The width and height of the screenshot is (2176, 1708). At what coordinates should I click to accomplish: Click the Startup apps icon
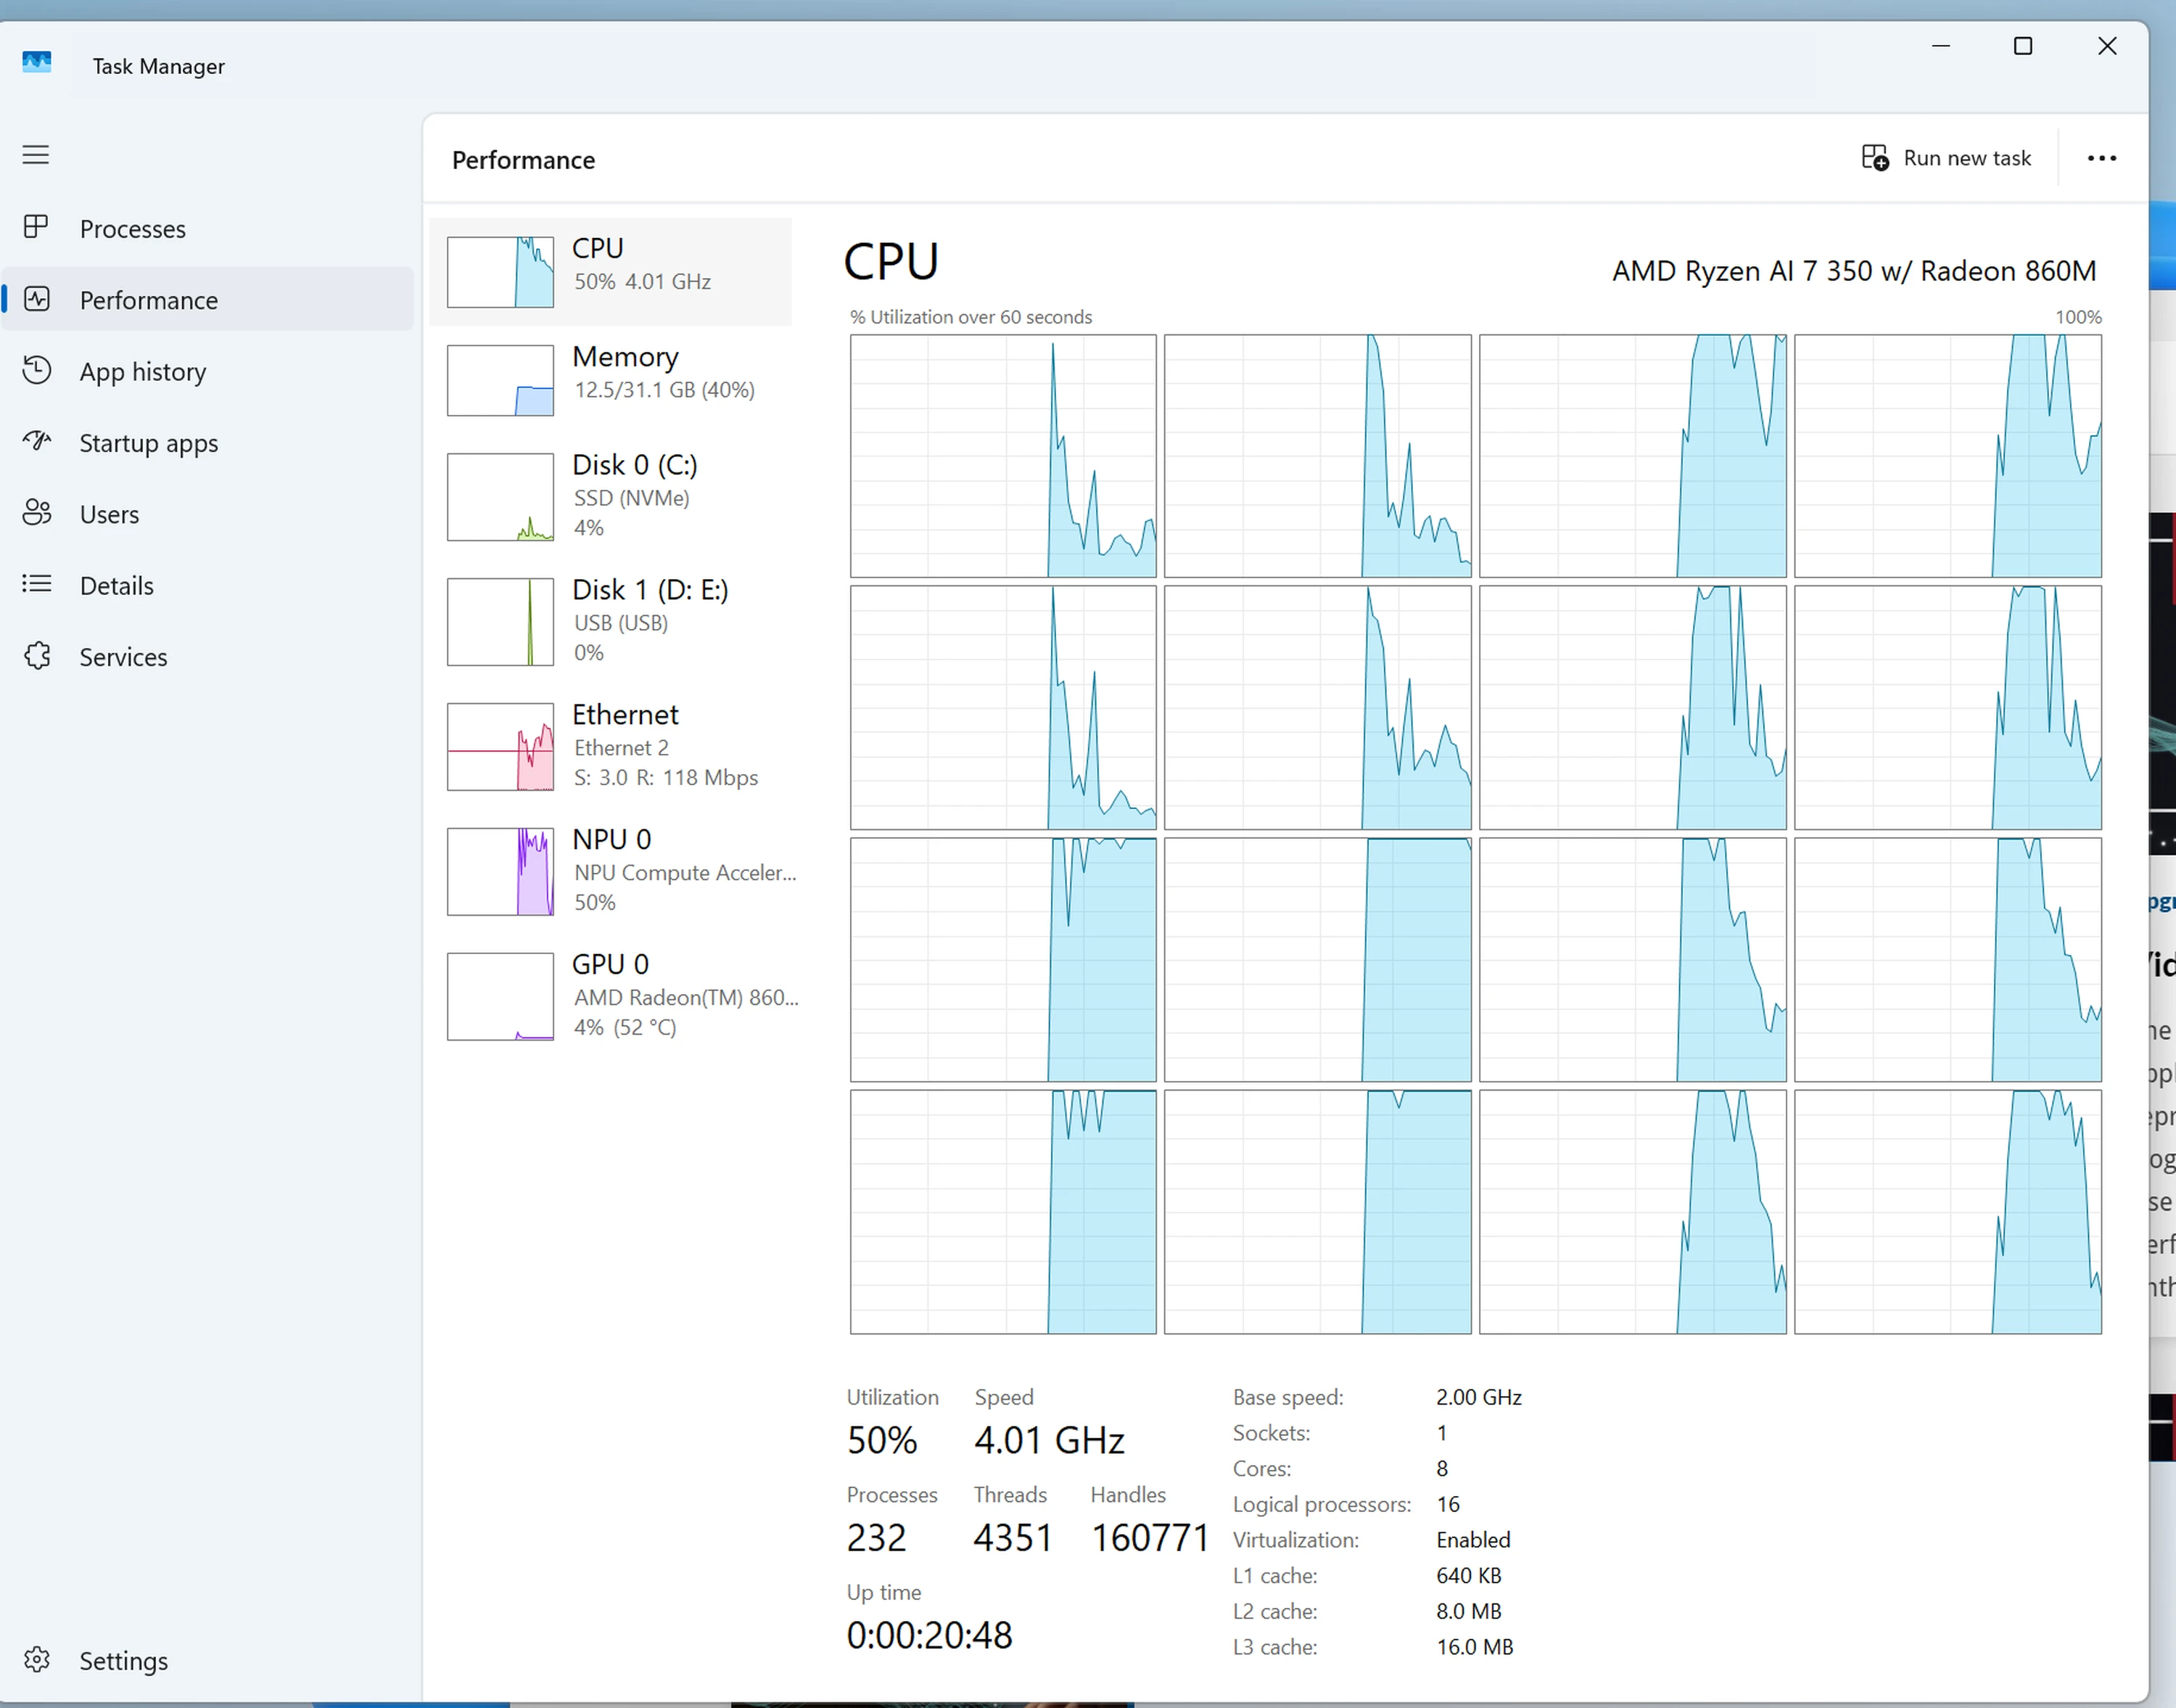coord(36,442)
